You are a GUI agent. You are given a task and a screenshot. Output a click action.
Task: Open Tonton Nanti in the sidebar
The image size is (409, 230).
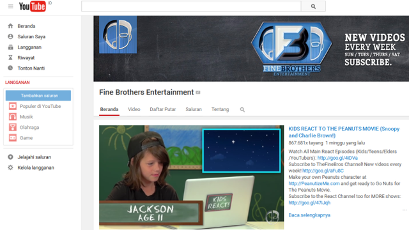pyautogui.click(x=31, y=68)
